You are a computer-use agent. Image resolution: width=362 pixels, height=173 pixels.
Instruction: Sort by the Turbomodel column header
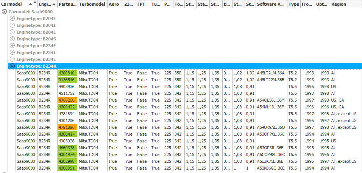(92, 4)
